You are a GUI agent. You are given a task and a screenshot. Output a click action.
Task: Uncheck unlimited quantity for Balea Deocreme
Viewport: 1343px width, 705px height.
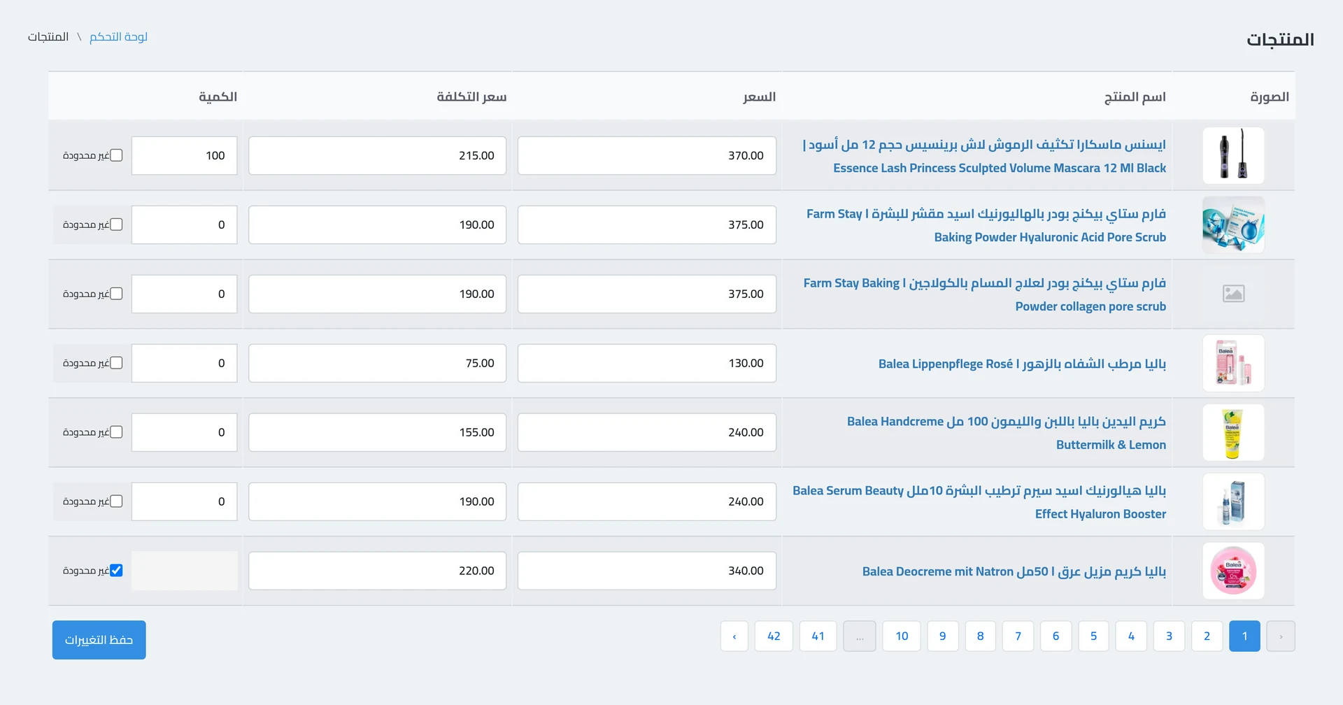point(116,571)
